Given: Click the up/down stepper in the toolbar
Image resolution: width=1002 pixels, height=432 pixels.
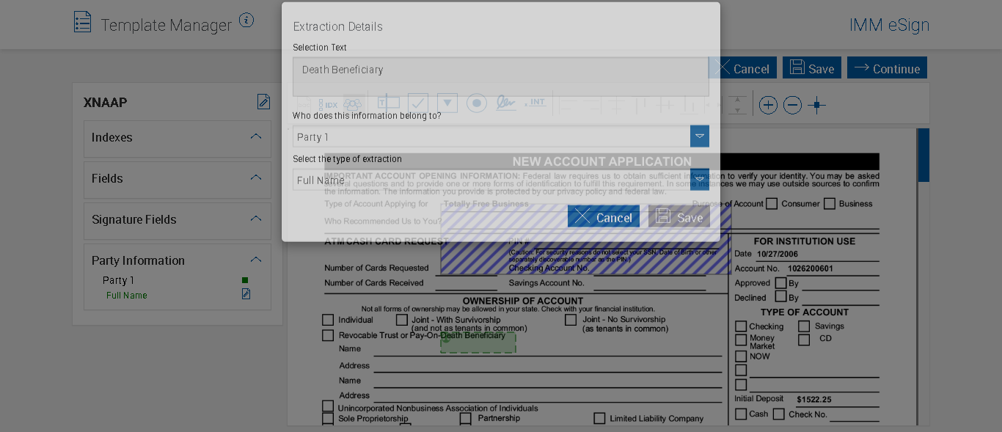Looking at the screenshot, I should click(x=737, y=105).
